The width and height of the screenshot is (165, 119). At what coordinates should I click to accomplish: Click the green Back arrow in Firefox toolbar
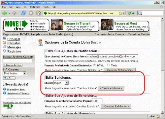[x=5, y=13]
